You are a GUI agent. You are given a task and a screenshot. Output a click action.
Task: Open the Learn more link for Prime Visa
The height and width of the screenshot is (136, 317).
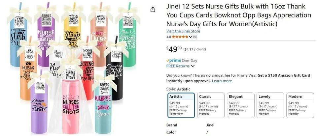point(222,81)
